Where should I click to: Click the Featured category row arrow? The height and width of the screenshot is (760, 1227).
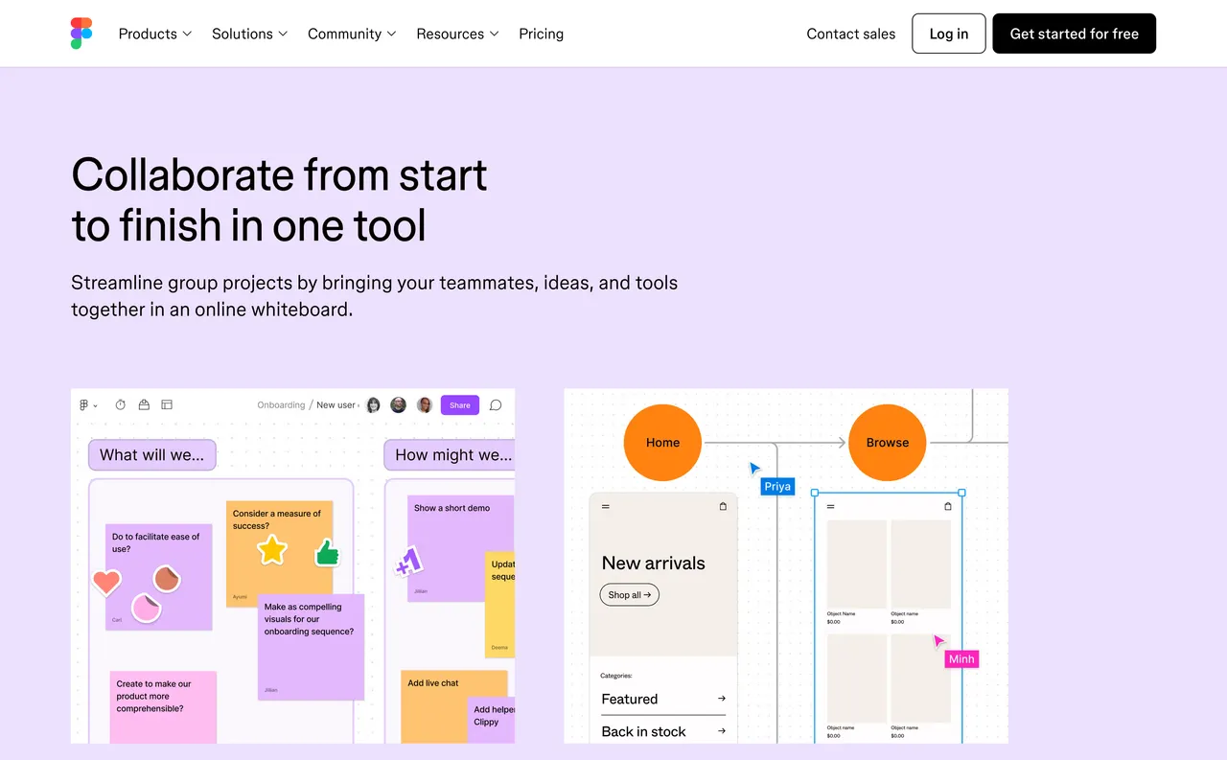pyautogui.click(x=722, y=699)
